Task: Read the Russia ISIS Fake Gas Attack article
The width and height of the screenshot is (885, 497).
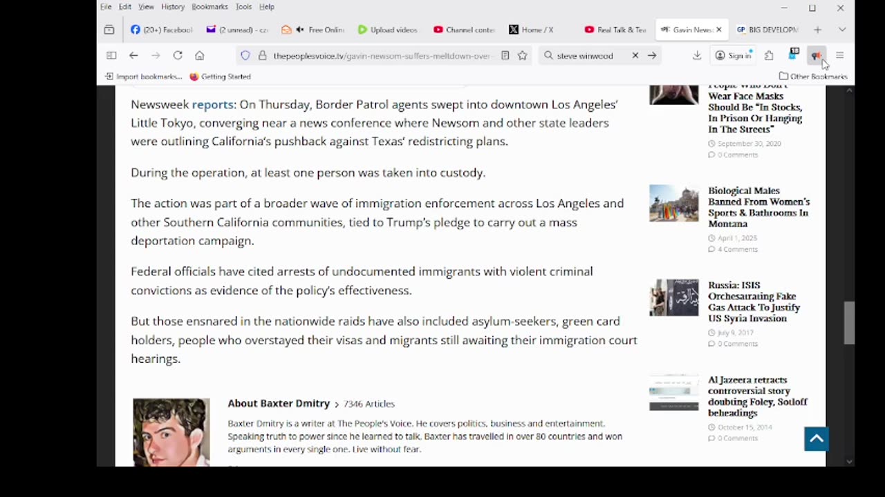Action: 754,302
